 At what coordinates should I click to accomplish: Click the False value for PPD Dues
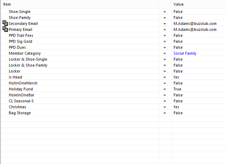coord(178,47)
